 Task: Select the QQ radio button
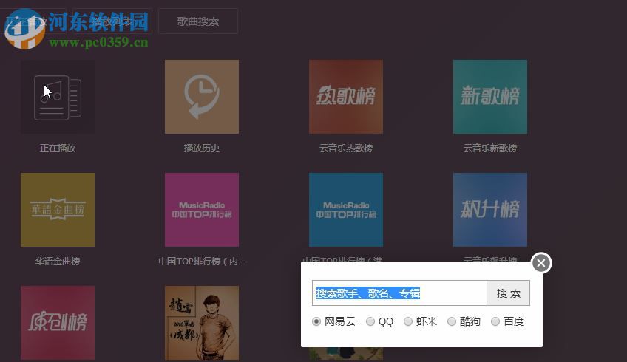tap(370, 321)
